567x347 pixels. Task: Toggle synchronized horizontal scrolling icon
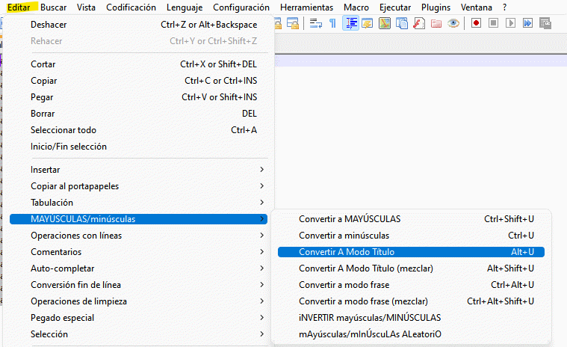[293, 23]
